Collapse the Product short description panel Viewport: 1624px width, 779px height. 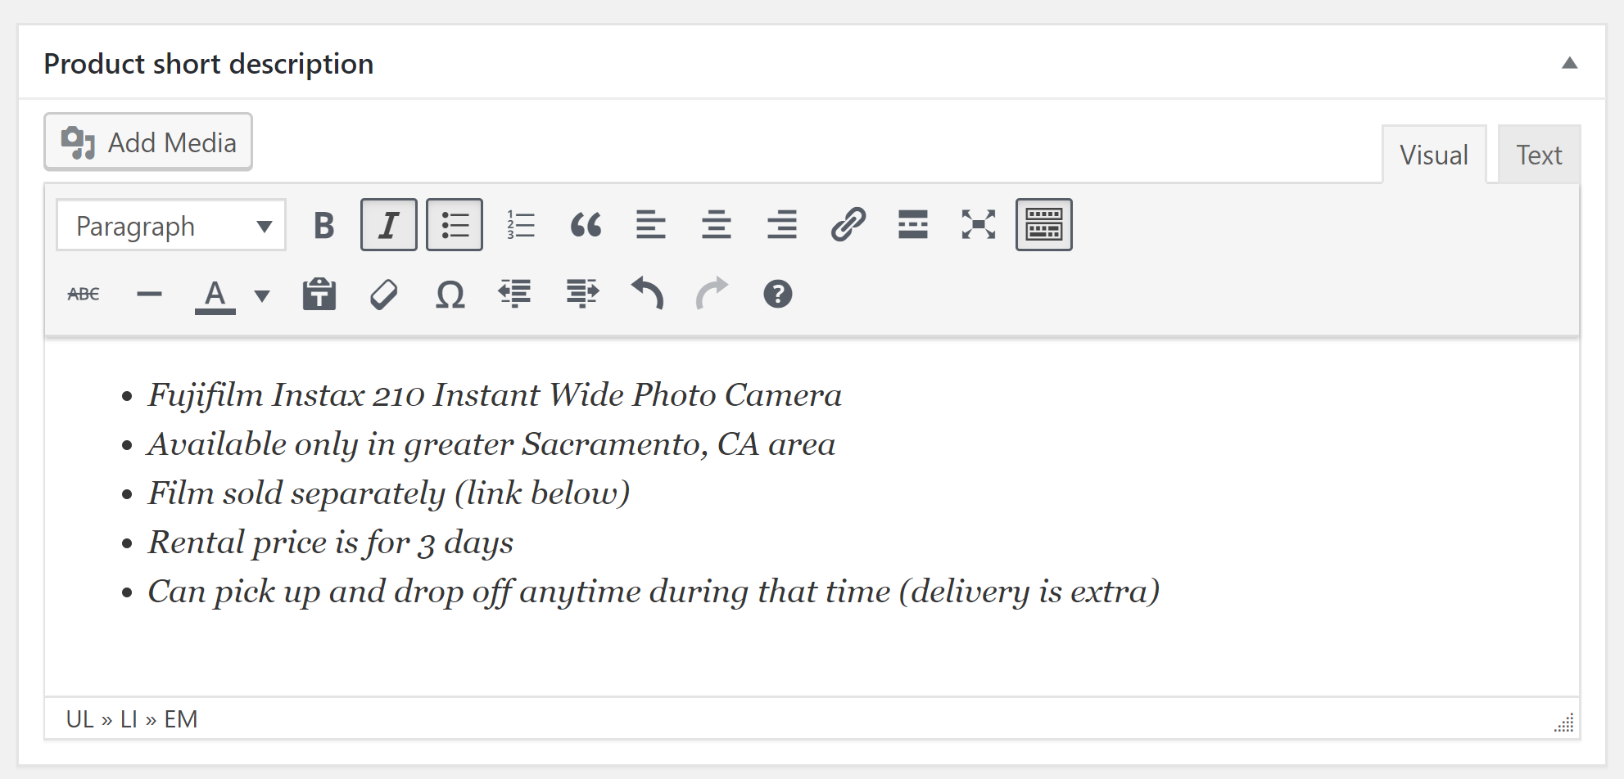(1569, 64)
